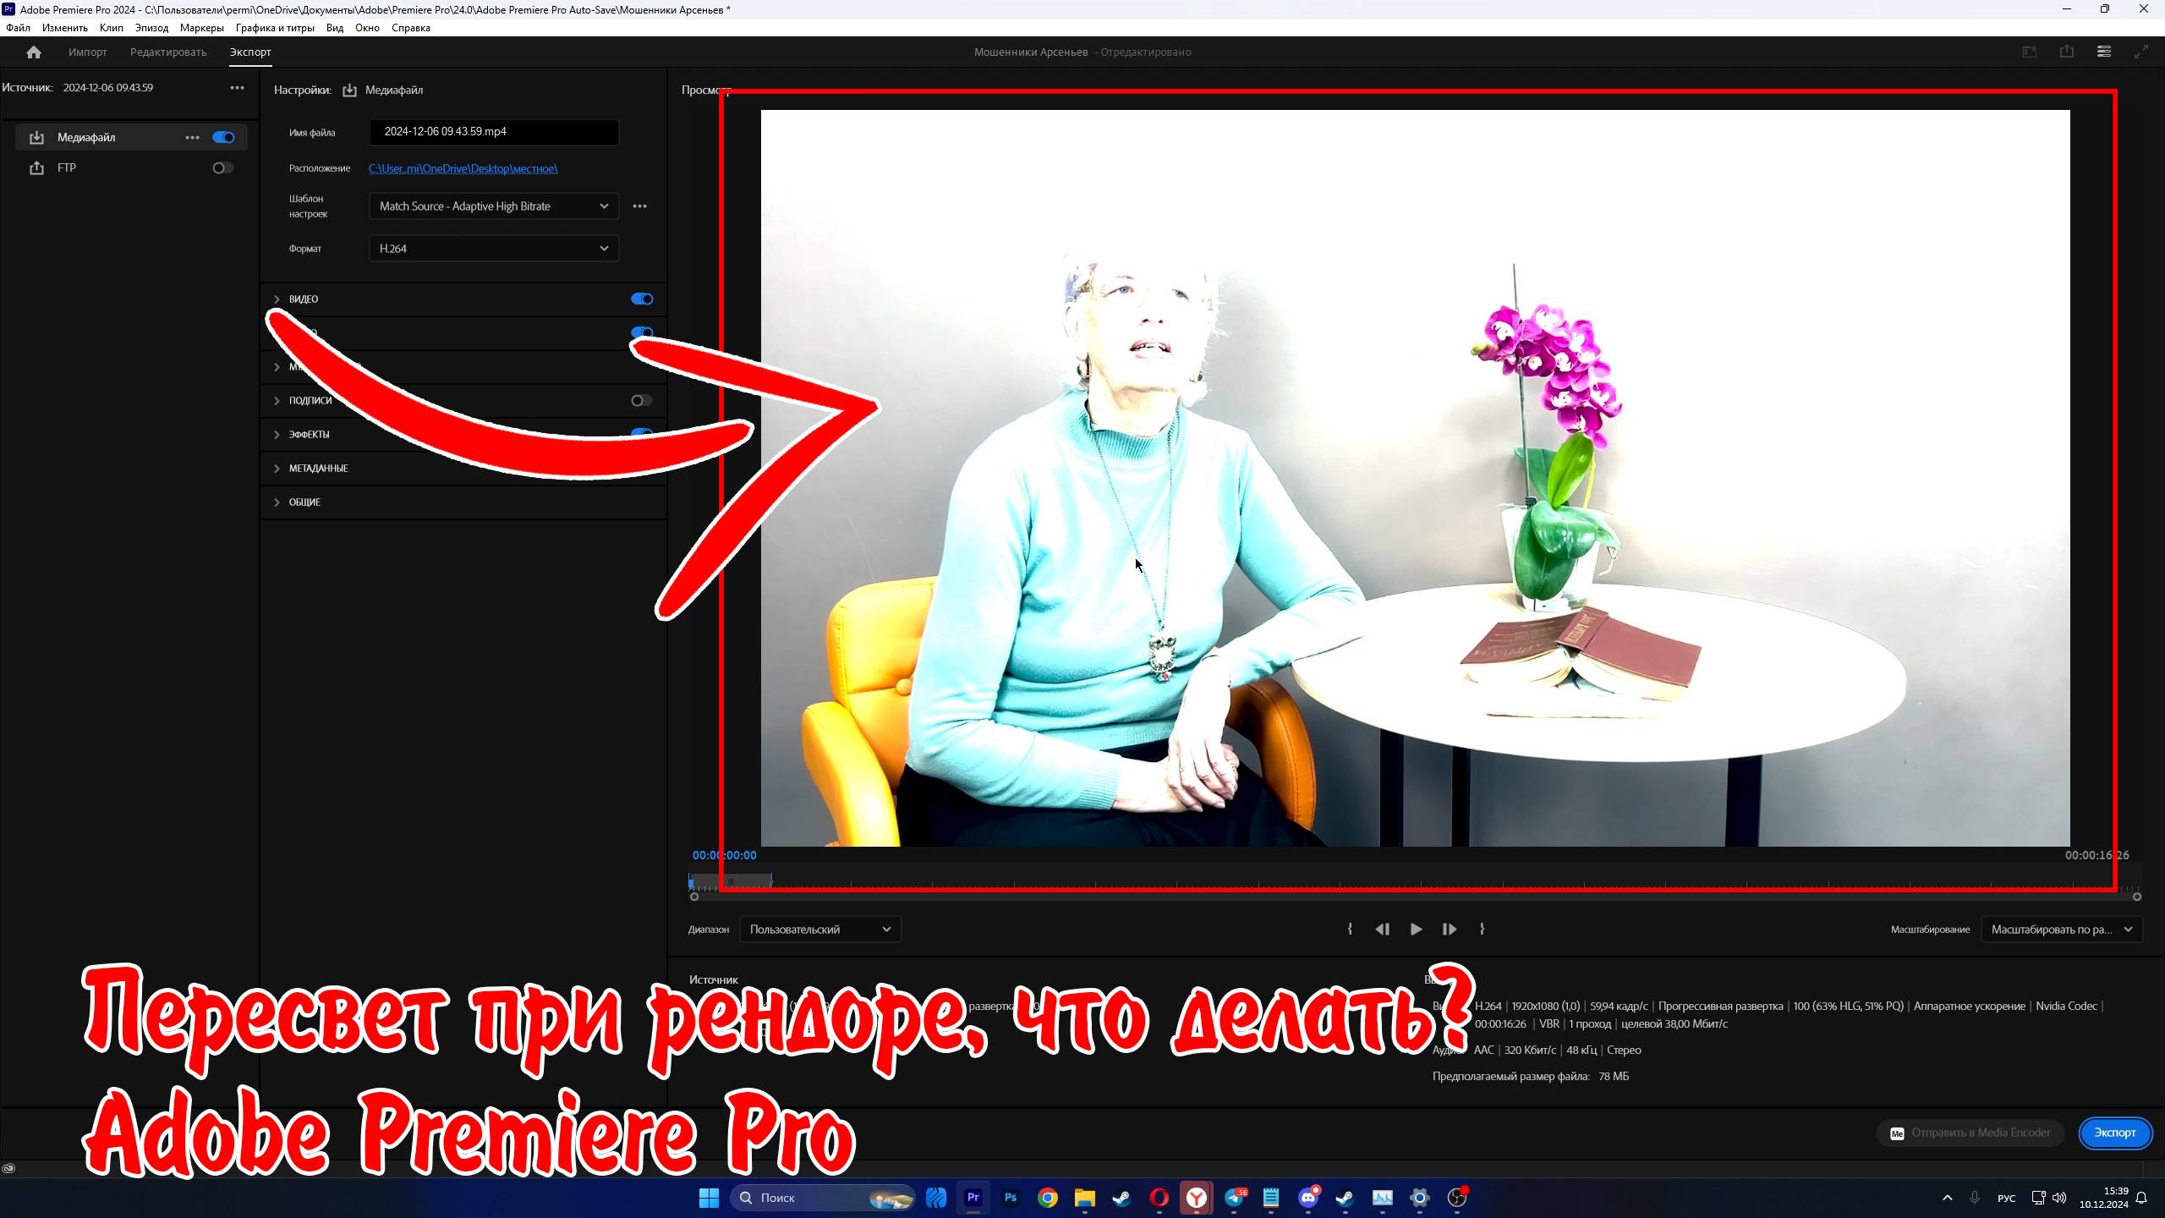Click the output location path link
Image resolution: width=2165 pixels, height=1218 pixels.
463,168
